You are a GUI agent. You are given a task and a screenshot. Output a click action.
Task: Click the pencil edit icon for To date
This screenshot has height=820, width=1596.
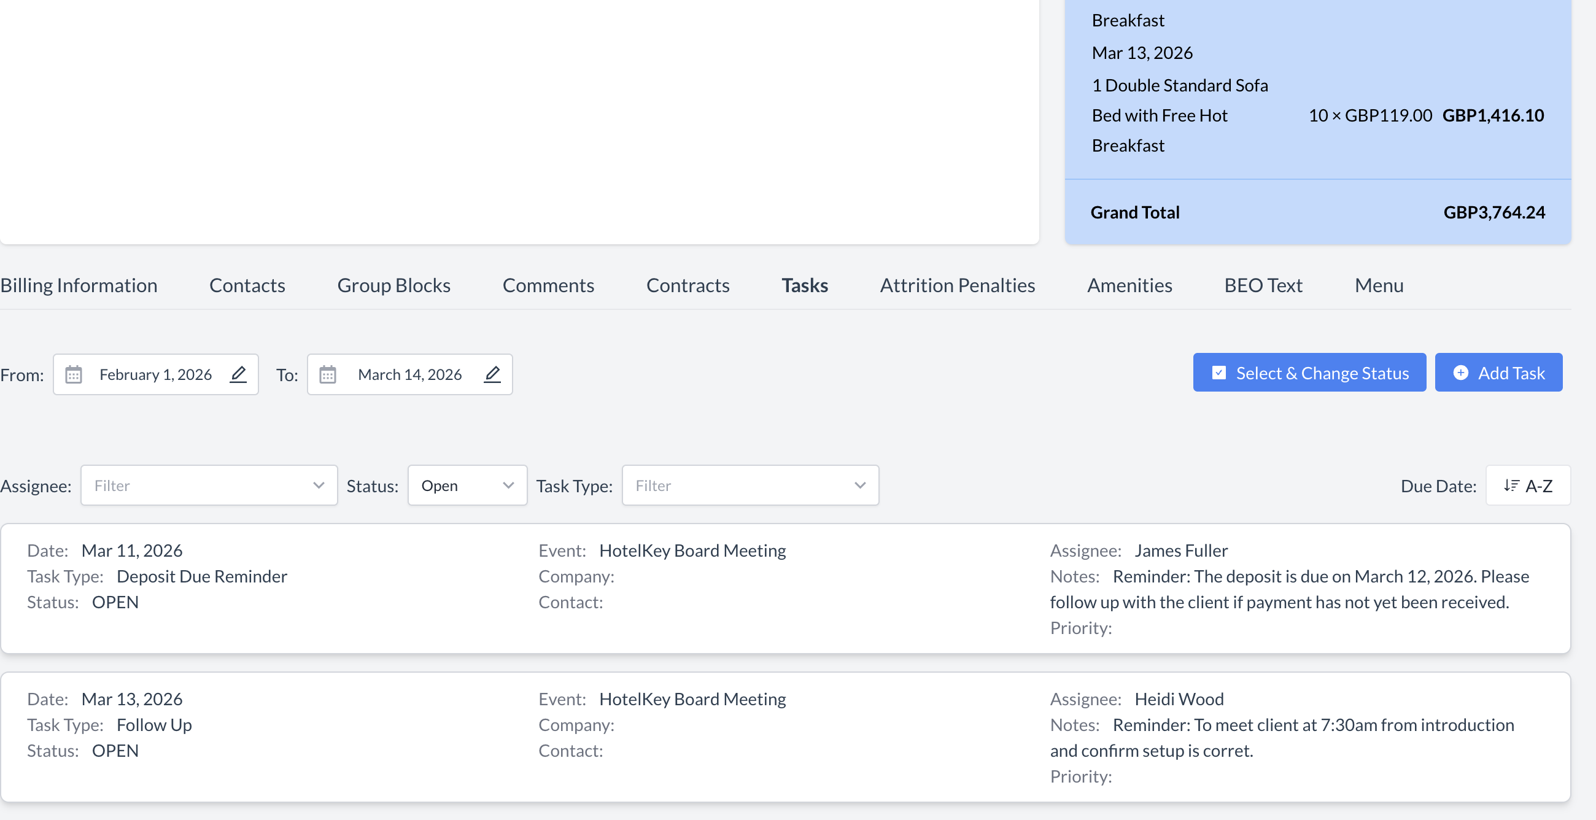click(492, 374)
